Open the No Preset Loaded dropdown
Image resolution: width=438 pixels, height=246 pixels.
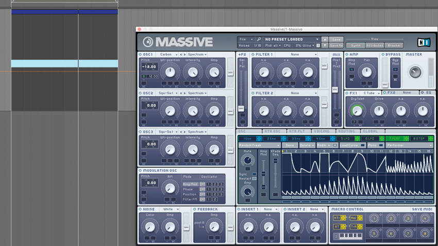tap(292, 39)
